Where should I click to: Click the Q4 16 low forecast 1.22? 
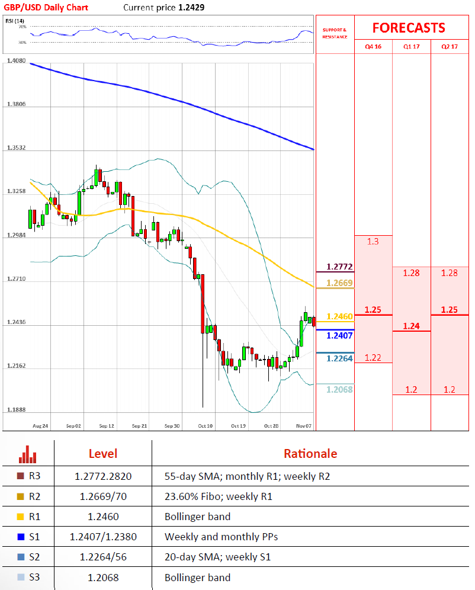click(x=373, y=357)
